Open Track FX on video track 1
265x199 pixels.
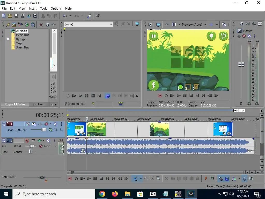[40, 124]
